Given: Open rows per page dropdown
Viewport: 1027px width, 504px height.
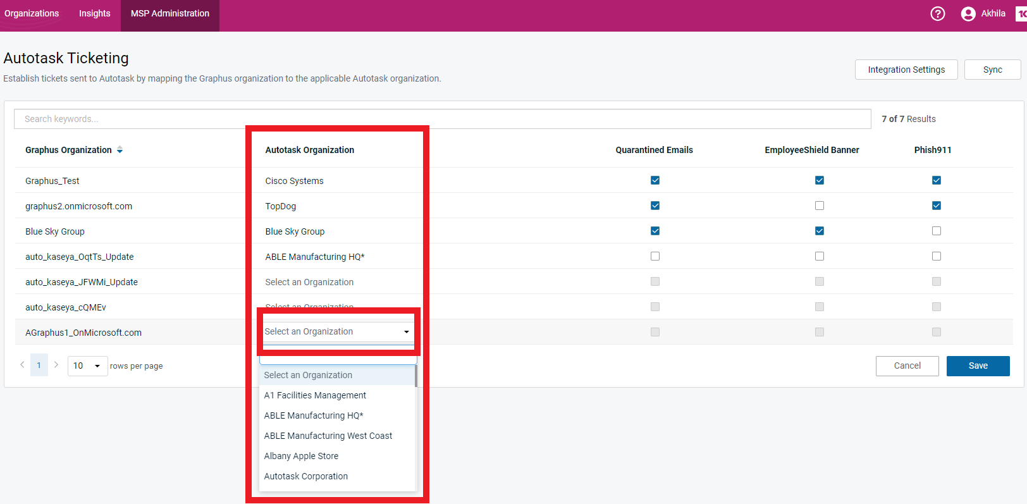Looking at the screenshot, I should [x=87, y=366].
